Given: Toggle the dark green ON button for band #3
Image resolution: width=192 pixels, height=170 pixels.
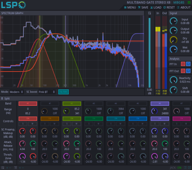Looking at the screenshot, I should tap(94, 118).
